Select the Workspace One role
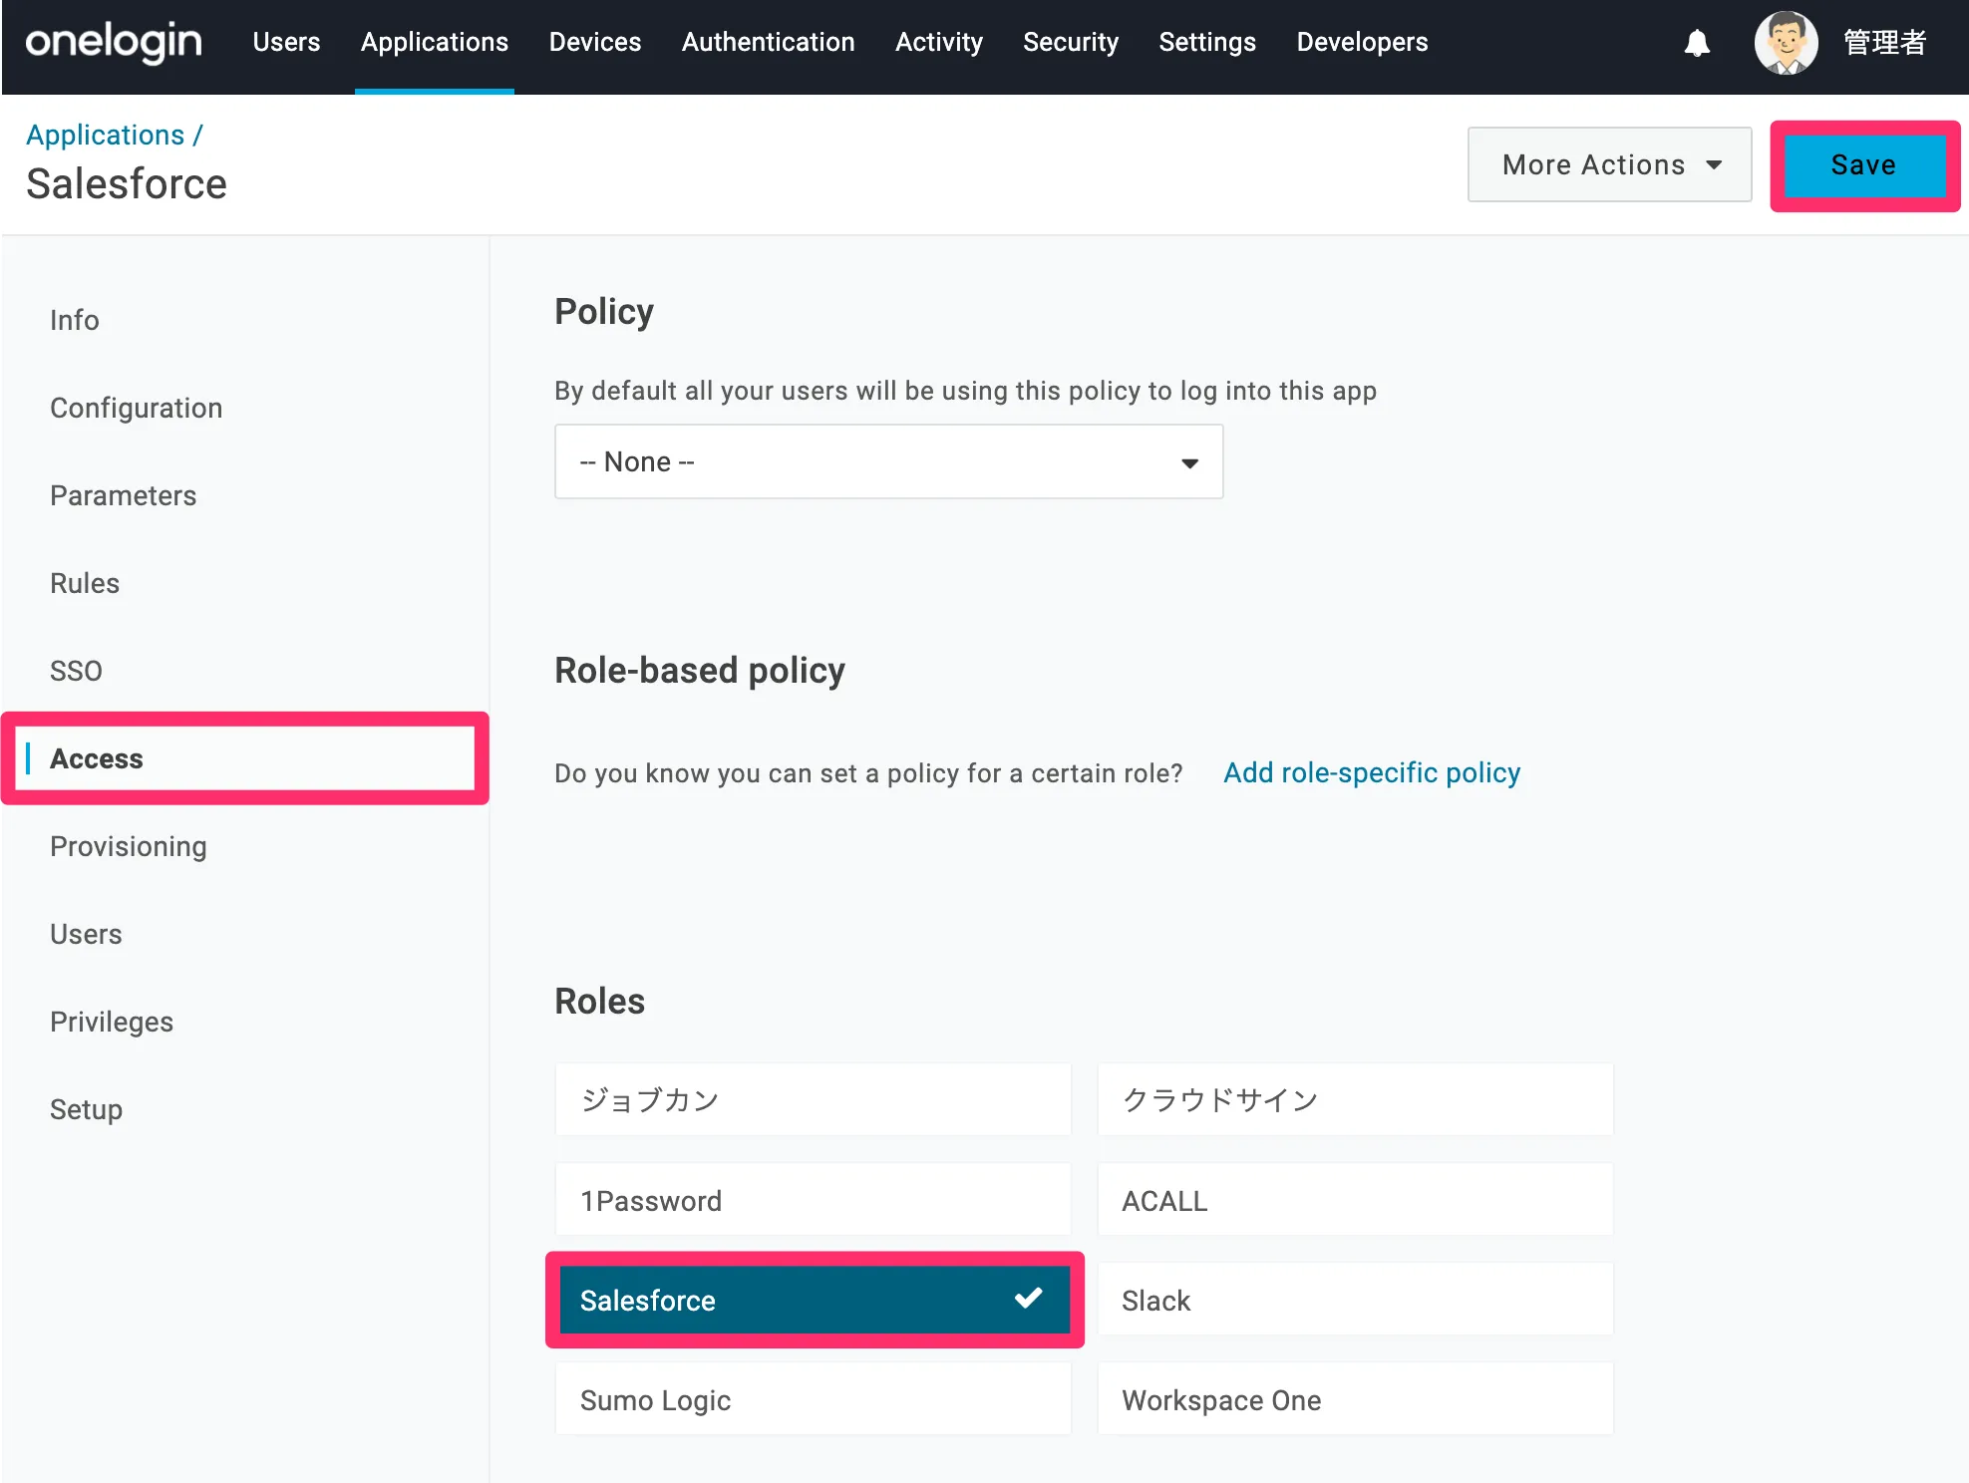This screenshot has width=1969, height=1483. point(1355,1399)
